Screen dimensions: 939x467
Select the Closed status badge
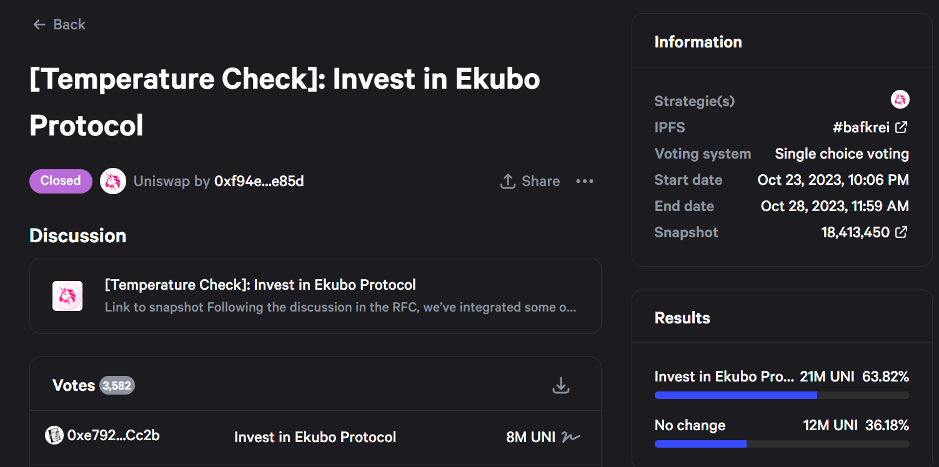click(61, 181)
